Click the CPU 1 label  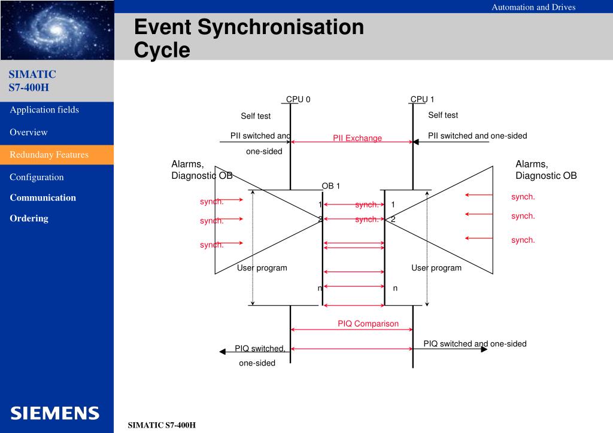pos(422,99)
